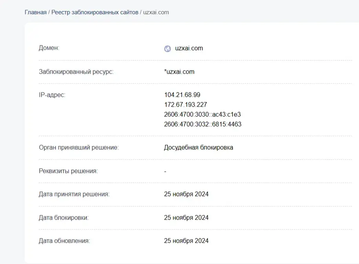Screen dimensions: 359x264
Task: Click IPv6 address ending in ac43:c1e3
Action: pyautogui.click(x=202, y=114)
